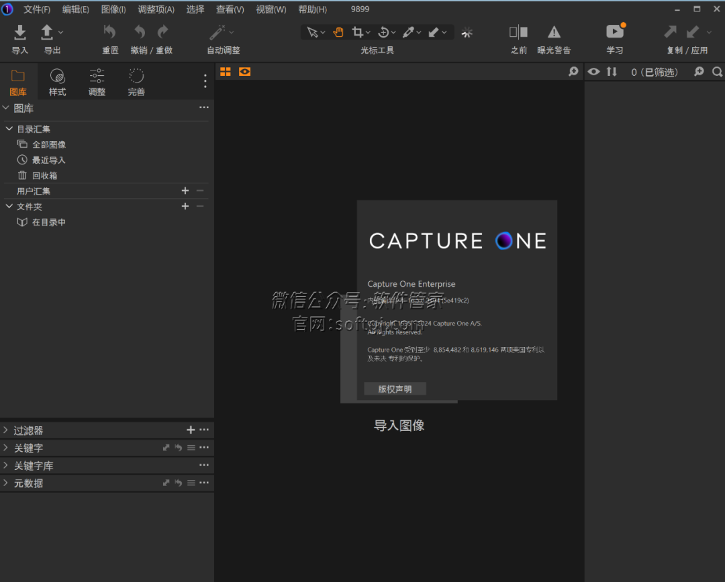Click the 版权声明 button
Image resolution: width=725 pixels, height=582 pixels.
pyautogui.click(x=395, y=389)
